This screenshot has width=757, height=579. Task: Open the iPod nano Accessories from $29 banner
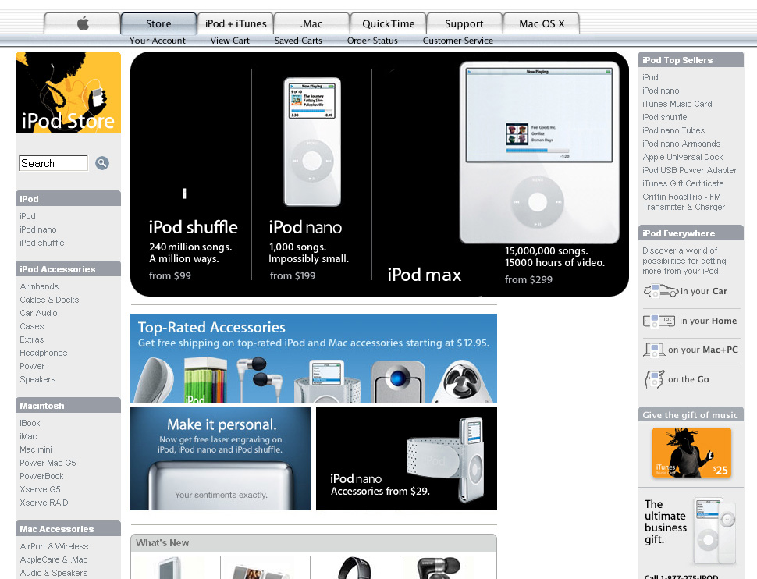[x=407, y=459]
